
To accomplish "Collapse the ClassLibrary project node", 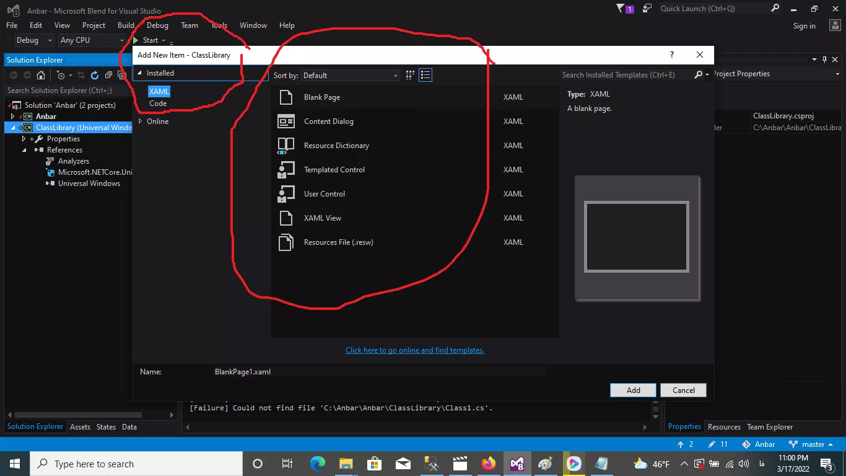I will tap(12, 128).
